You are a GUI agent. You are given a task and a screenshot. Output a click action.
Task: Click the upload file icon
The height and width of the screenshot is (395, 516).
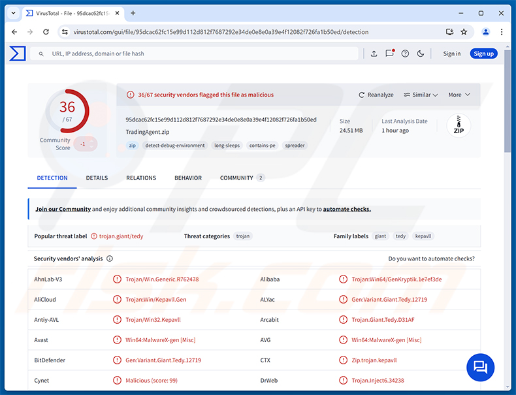374,54
